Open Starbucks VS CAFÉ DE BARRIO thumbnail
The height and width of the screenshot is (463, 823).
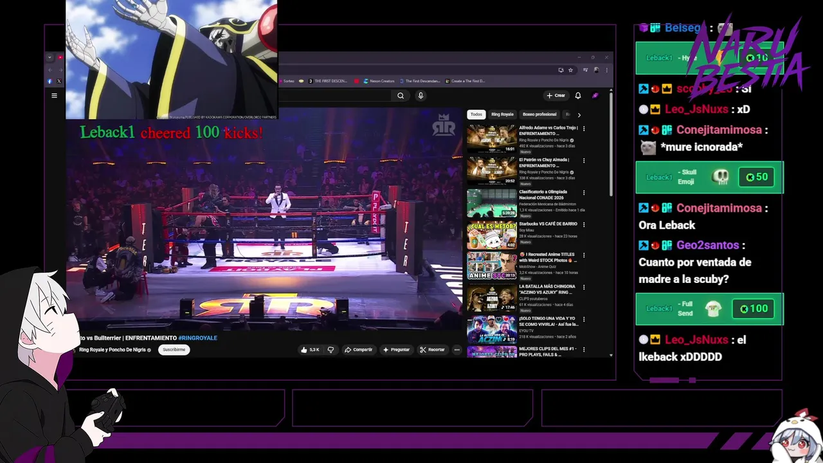click(x=492, y=234)
